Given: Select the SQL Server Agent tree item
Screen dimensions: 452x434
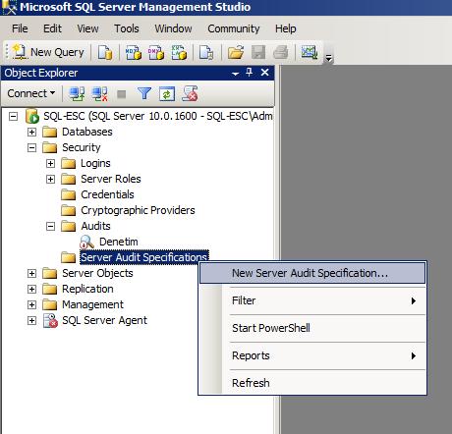Looking at the screenshot, I should pyautogui.click(x=104, y=320).
